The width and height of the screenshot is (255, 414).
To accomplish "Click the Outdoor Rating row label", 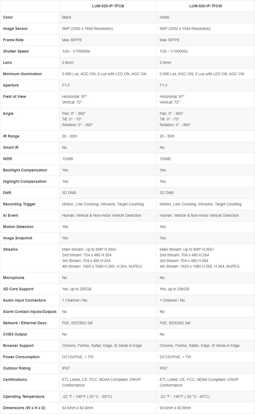I will tap(17, 368).
